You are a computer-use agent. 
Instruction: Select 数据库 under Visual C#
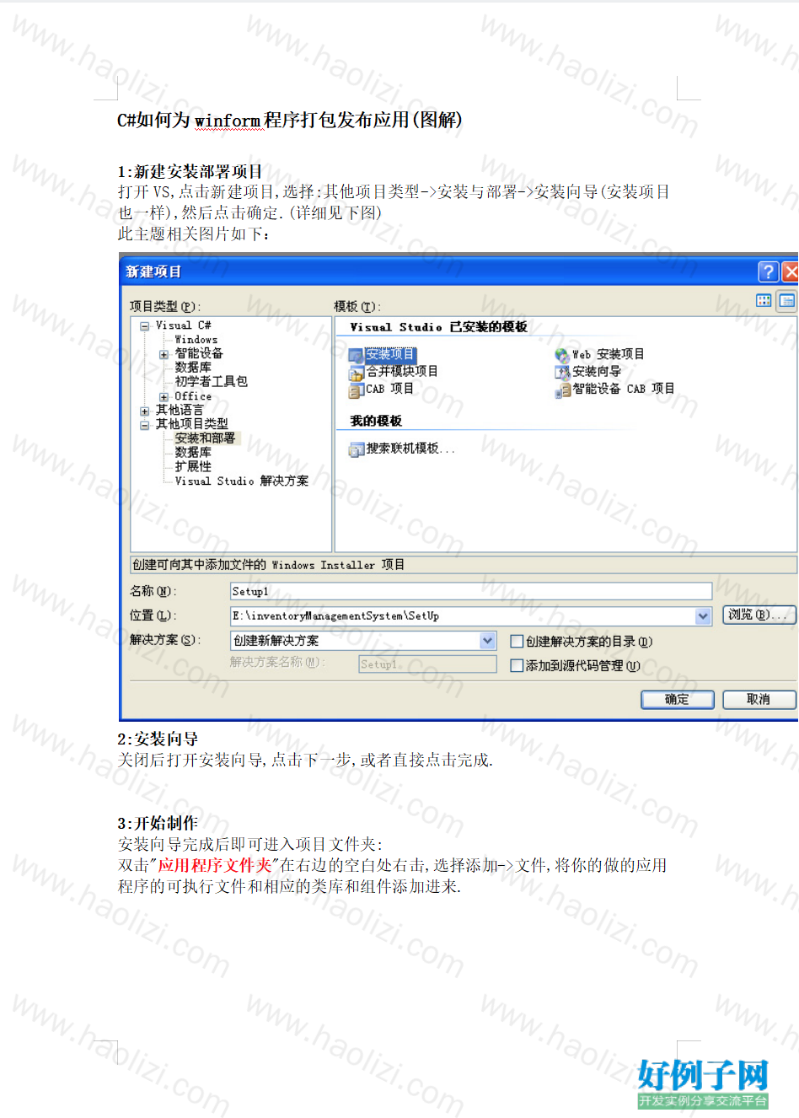[x=193, y=368]
